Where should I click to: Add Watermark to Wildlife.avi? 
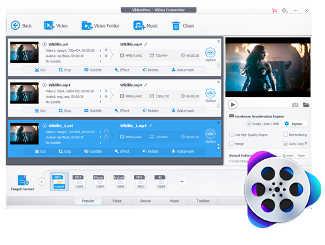[183, 70]
